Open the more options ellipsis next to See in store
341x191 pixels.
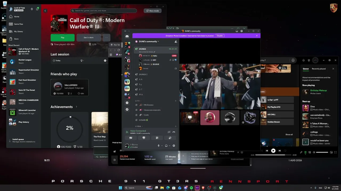tap(106, 38)
